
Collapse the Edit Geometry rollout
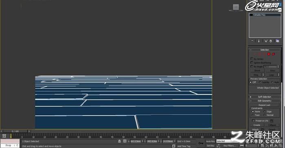tap(265, 101)
